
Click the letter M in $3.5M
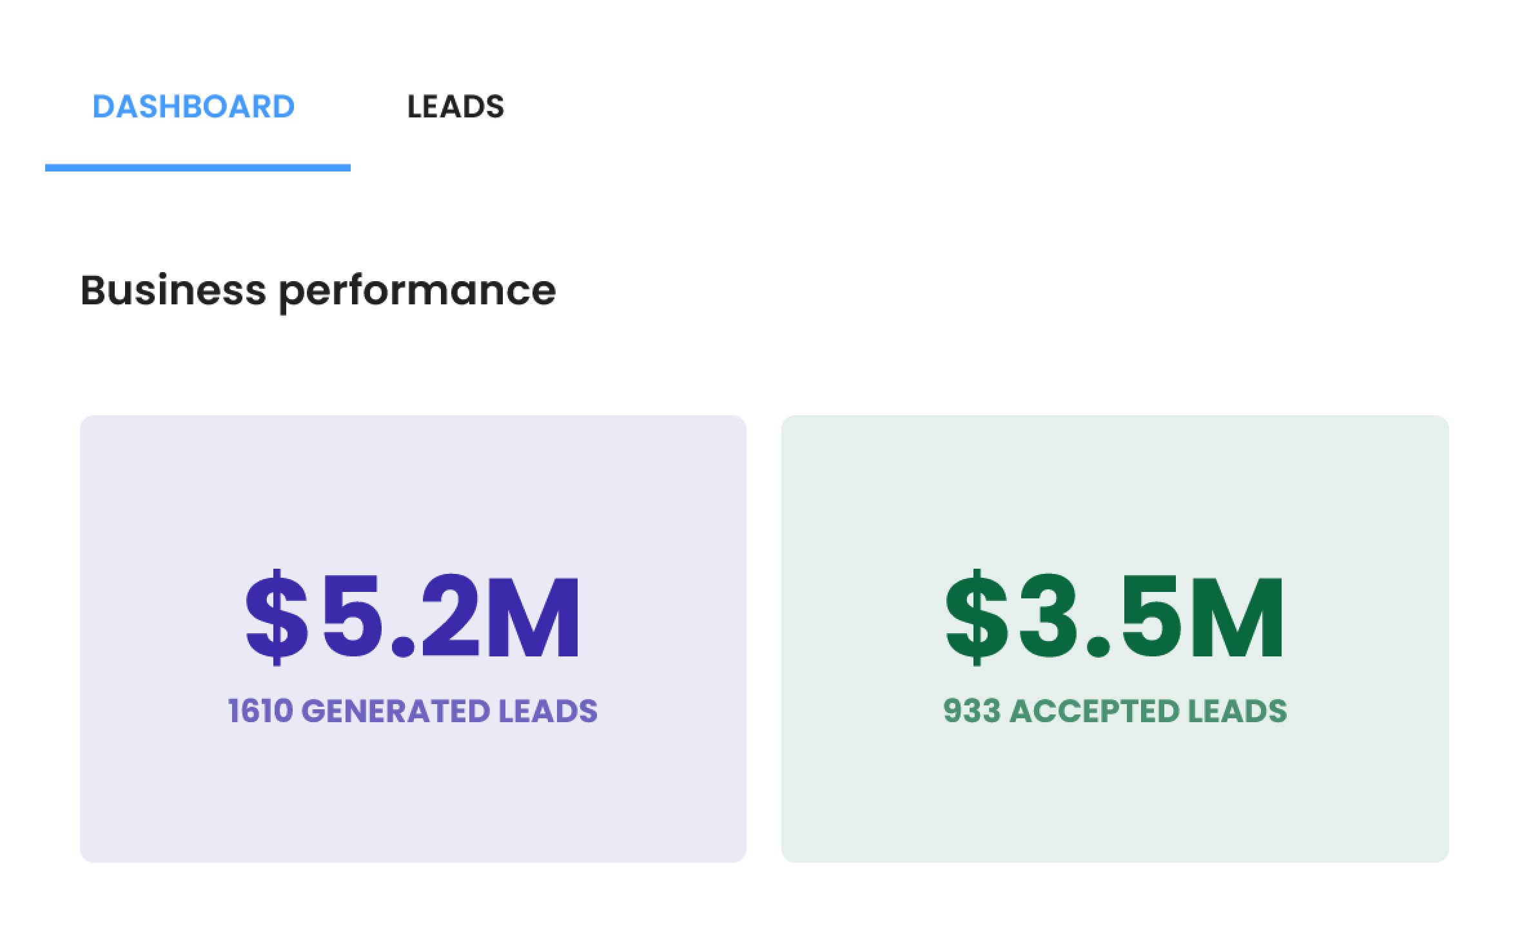[x=1236, y=617]
